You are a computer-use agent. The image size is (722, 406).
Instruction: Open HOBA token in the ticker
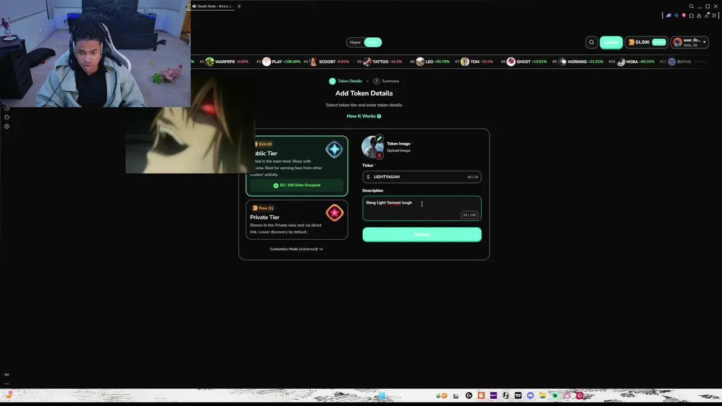coord(632,61)
